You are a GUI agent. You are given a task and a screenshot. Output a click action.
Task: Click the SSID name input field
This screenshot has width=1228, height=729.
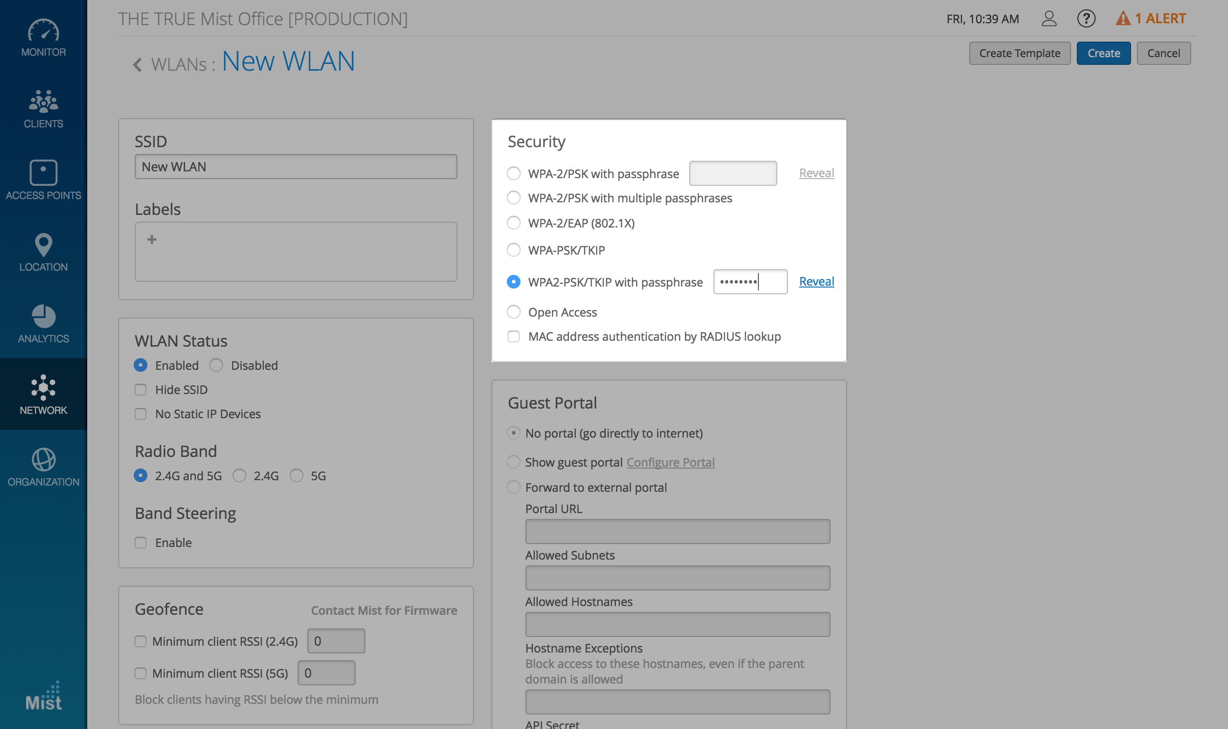coord(296,167)
